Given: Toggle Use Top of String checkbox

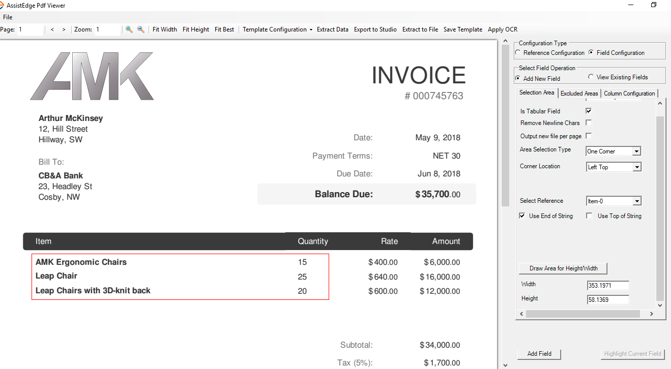Looking at the screenshot, I should tap(589, 216).
